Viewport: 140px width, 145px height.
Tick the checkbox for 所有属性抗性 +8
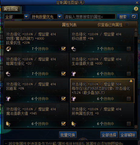[x=129, y=124]
